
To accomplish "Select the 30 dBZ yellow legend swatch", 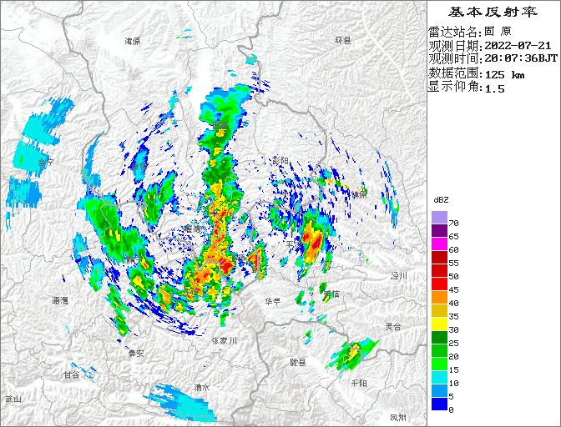I will 439,324.
